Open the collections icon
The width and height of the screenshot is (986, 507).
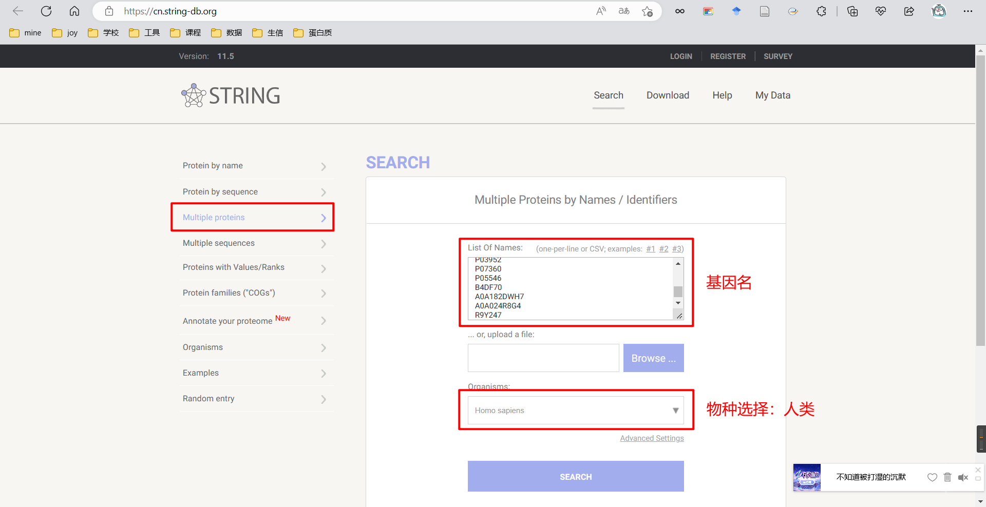[x=852, y=11]
